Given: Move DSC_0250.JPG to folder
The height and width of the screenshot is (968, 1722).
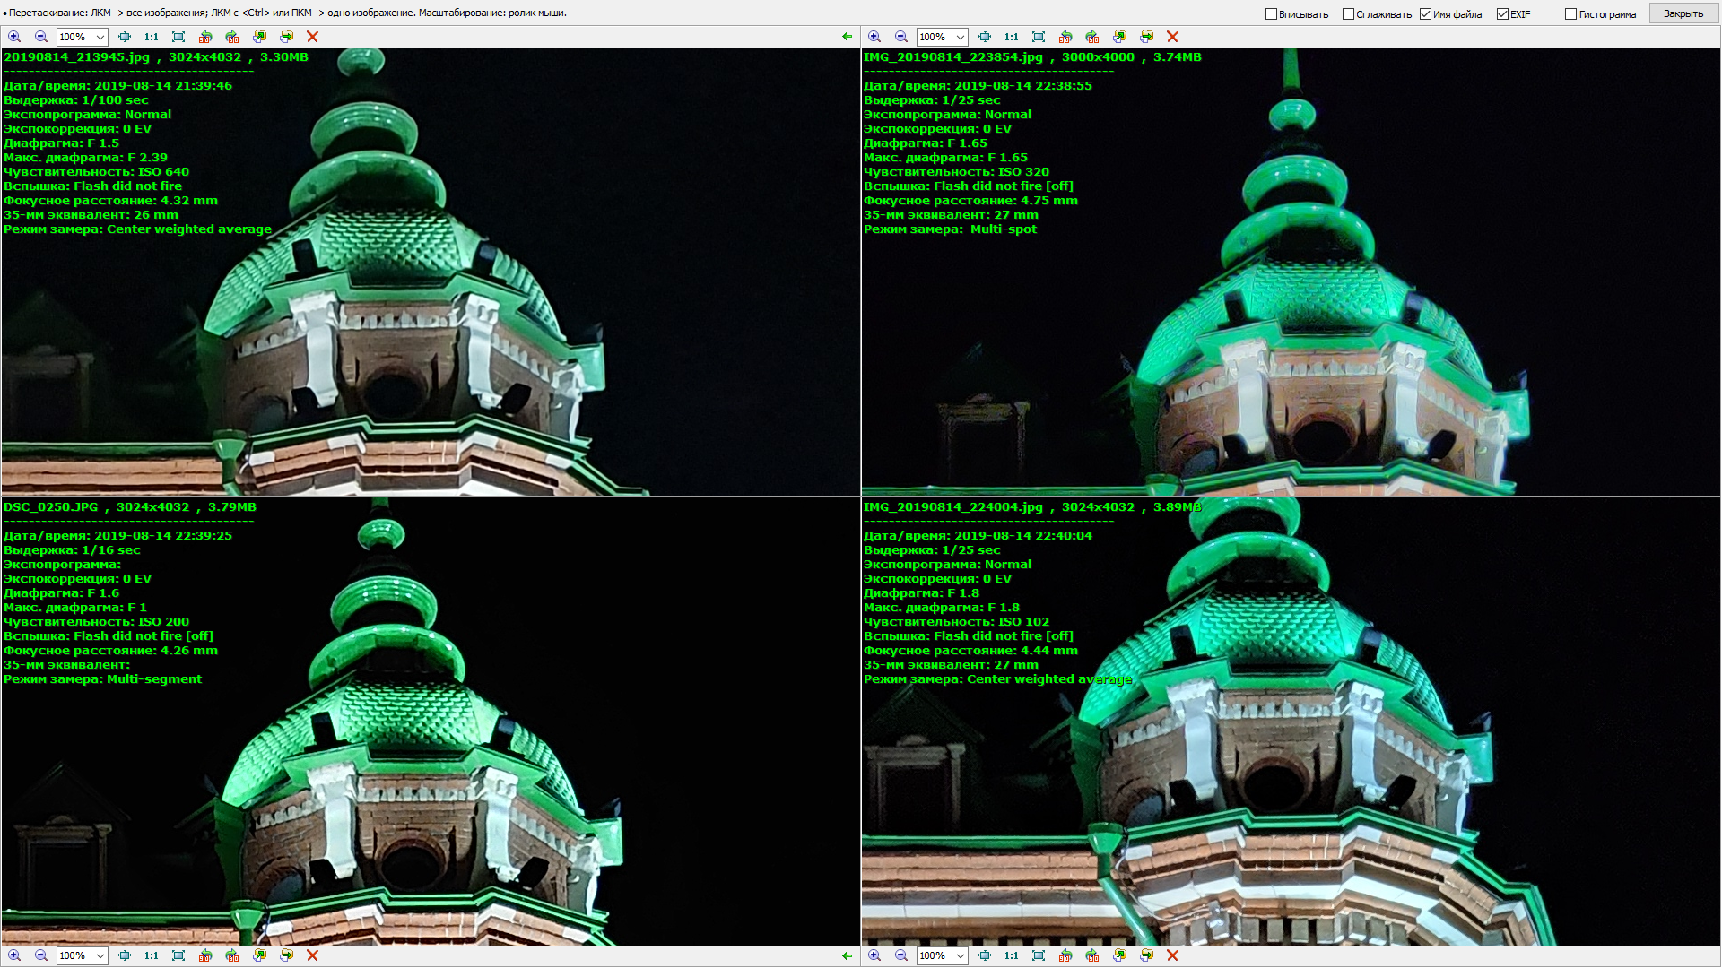Looking at the screenshot, I should tap(286, 955).
